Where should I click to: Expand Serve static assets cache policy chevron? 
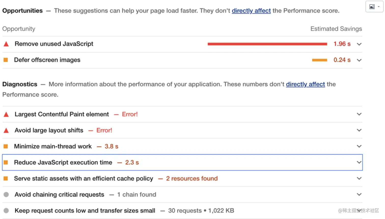(359, 178)
